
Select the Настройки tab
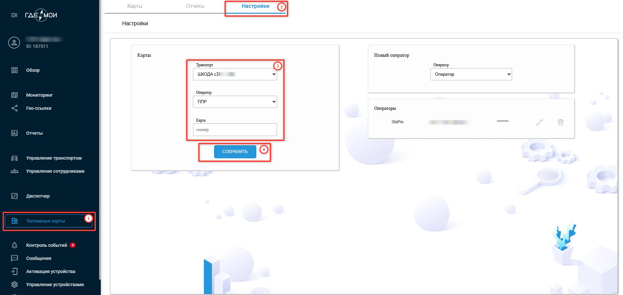click(255, 6)
